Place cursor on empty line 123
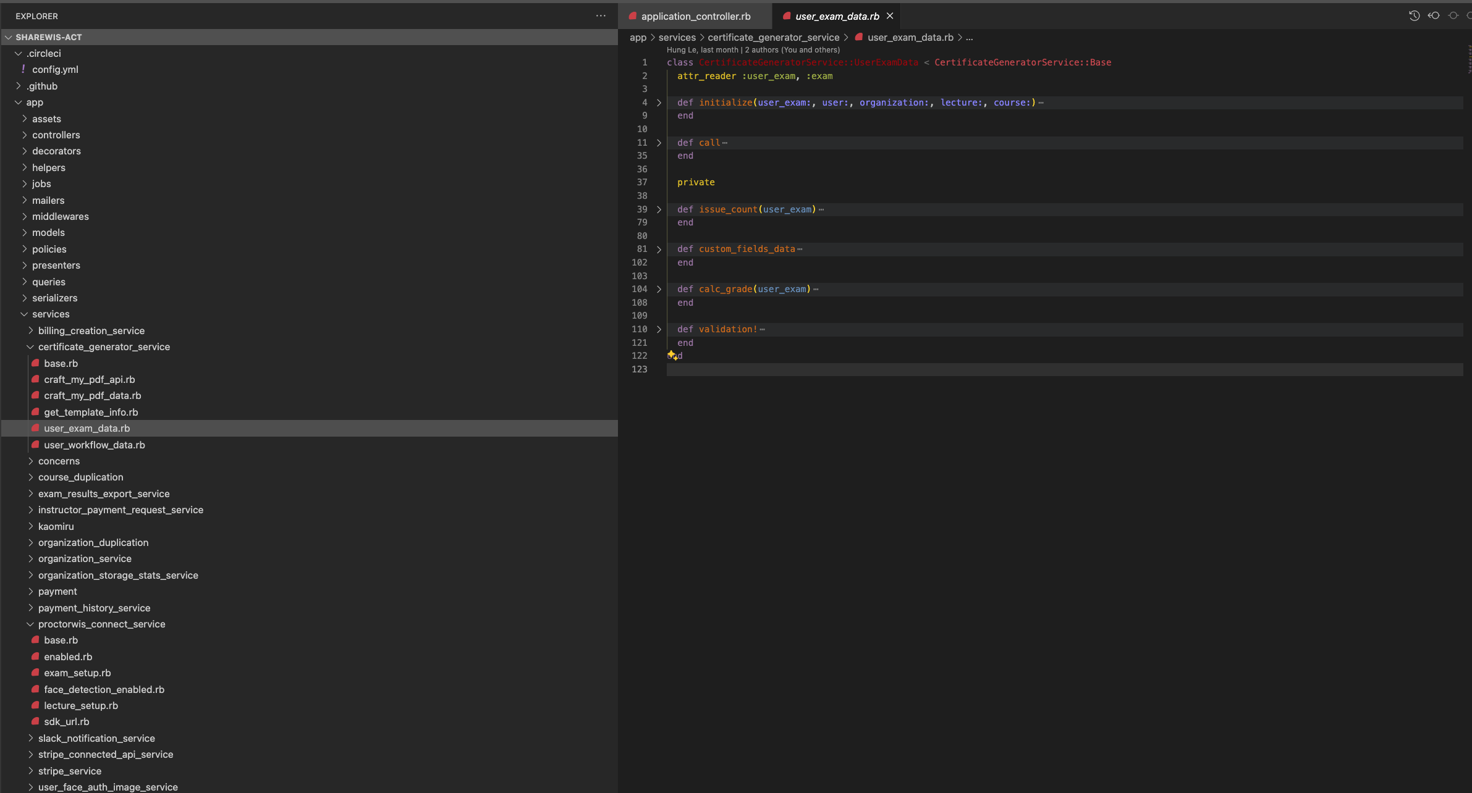Image resolution: width=1472 pixels, height=793 pixels. (x=1064, y=369)
